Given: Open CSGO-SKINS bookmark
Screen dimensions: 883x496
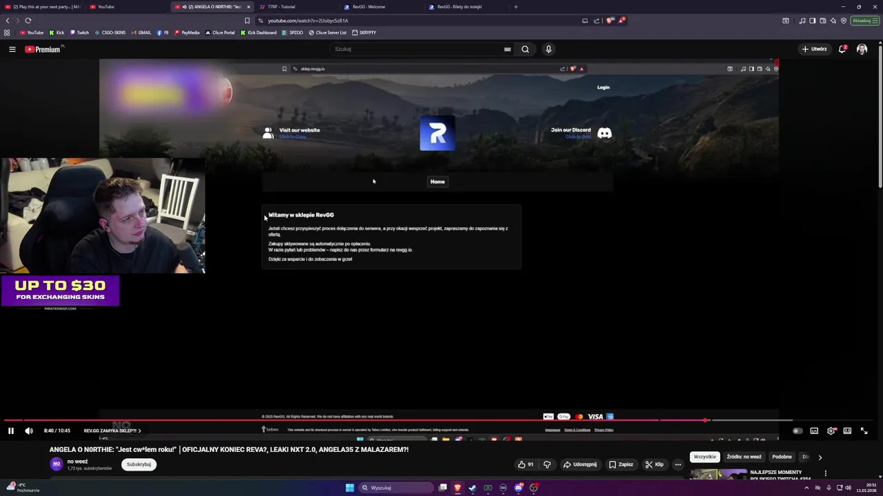Looking at the screenshot, I should pyautogui.click(x=110, y=32).
